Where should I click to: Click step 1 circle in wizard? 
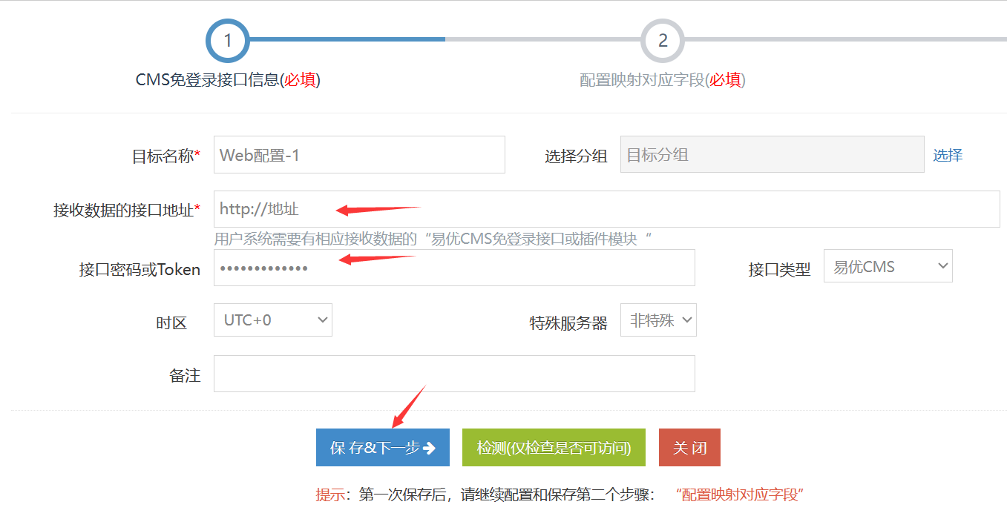(228, 40)
